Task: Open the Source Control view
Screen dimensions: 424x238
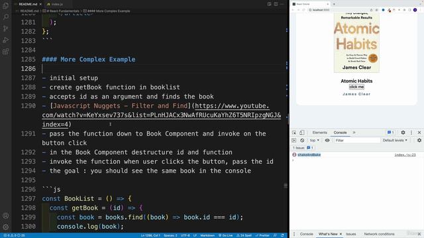Action: 6,28
